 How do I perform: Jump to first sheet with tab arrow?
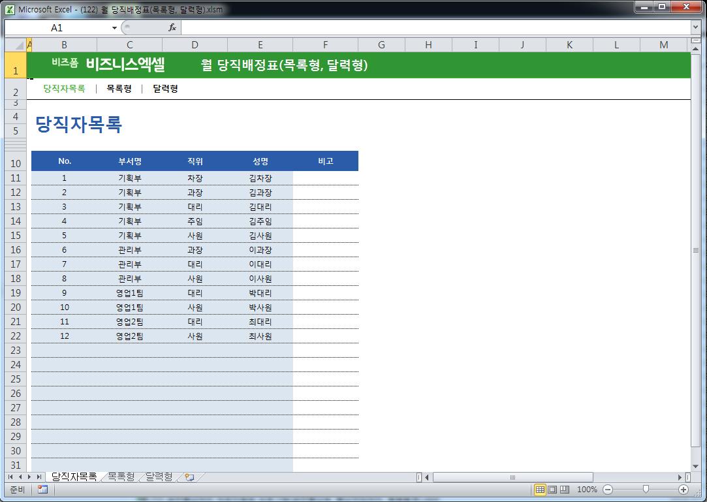click(11, 477)
